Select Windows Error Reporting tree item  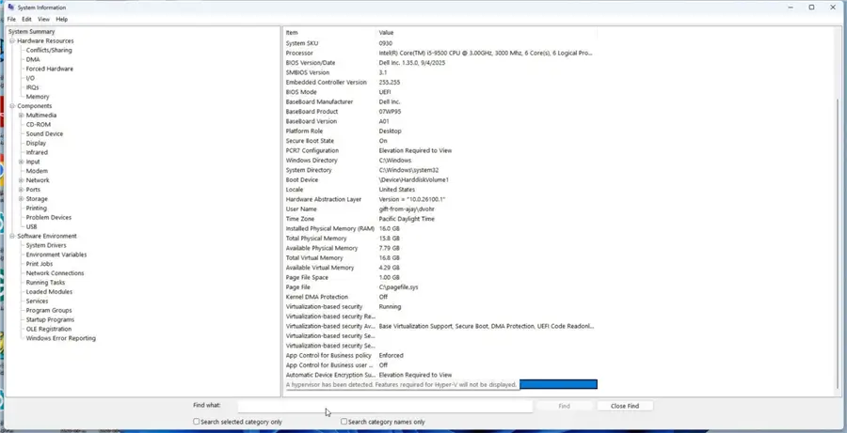coord(61,339)
